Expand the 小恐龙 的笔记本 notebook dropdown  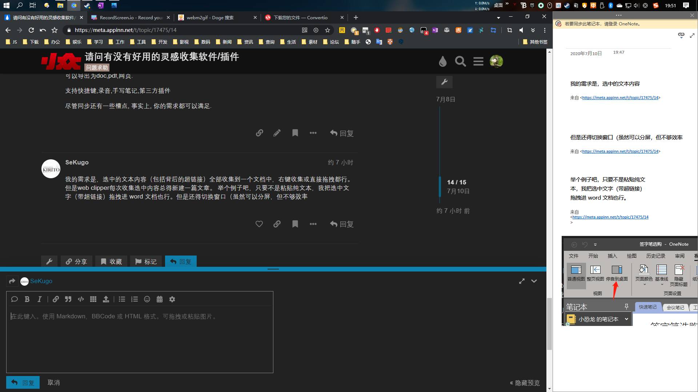[x=626, y=319]
